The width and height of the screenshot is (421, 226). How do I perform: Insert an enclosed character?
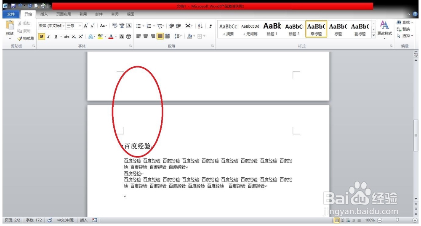[x=128, y=37]
